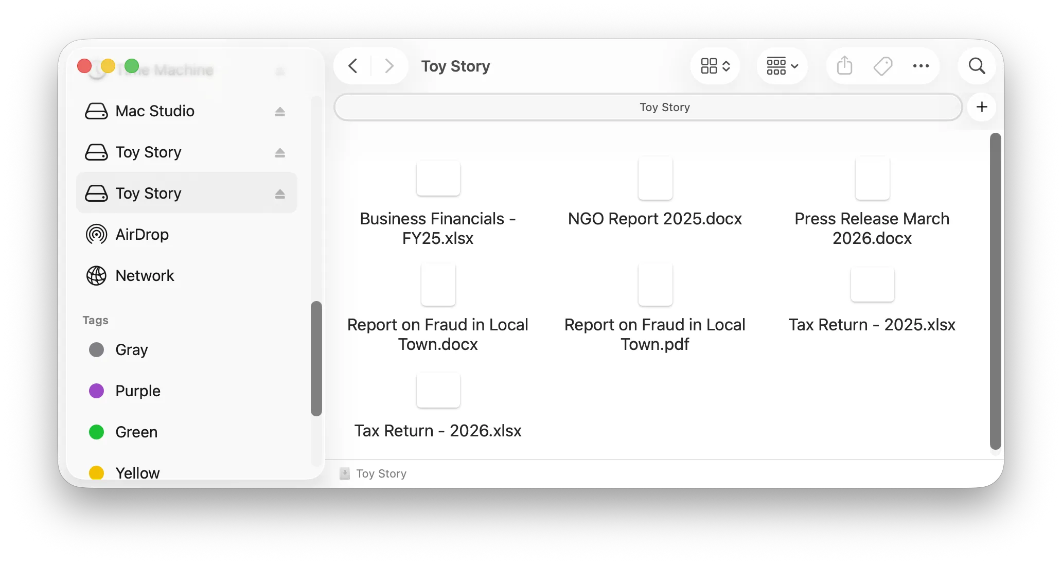Image resolution: width=1062 pixels, height=564 pixels.
Task: Open the Tags icon in the toolbar
Action: (883, 66)
